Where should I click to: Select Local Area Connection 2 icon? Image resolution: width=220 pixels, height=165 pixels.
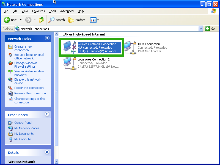pyautogui.click(x=69, y=63)
